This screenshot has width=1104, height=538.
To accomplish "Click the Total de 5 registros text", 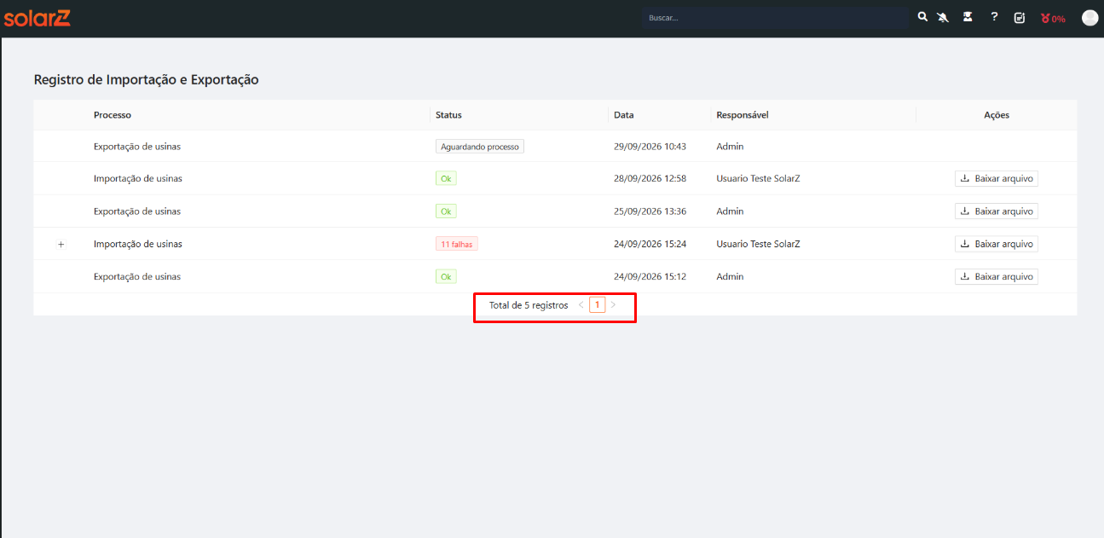I will tap(529, 305).
